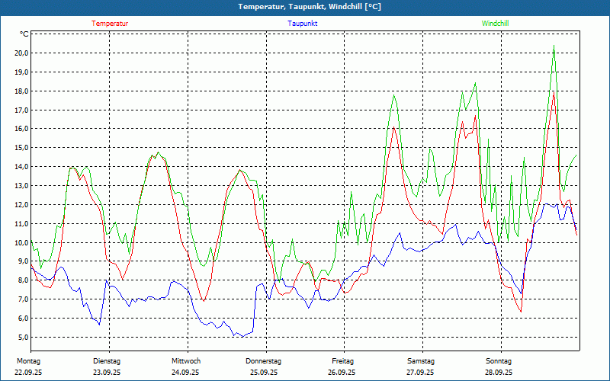Select the Freitag day label
The height and width of the screenshot is (381, 610).
click(342, 360)
